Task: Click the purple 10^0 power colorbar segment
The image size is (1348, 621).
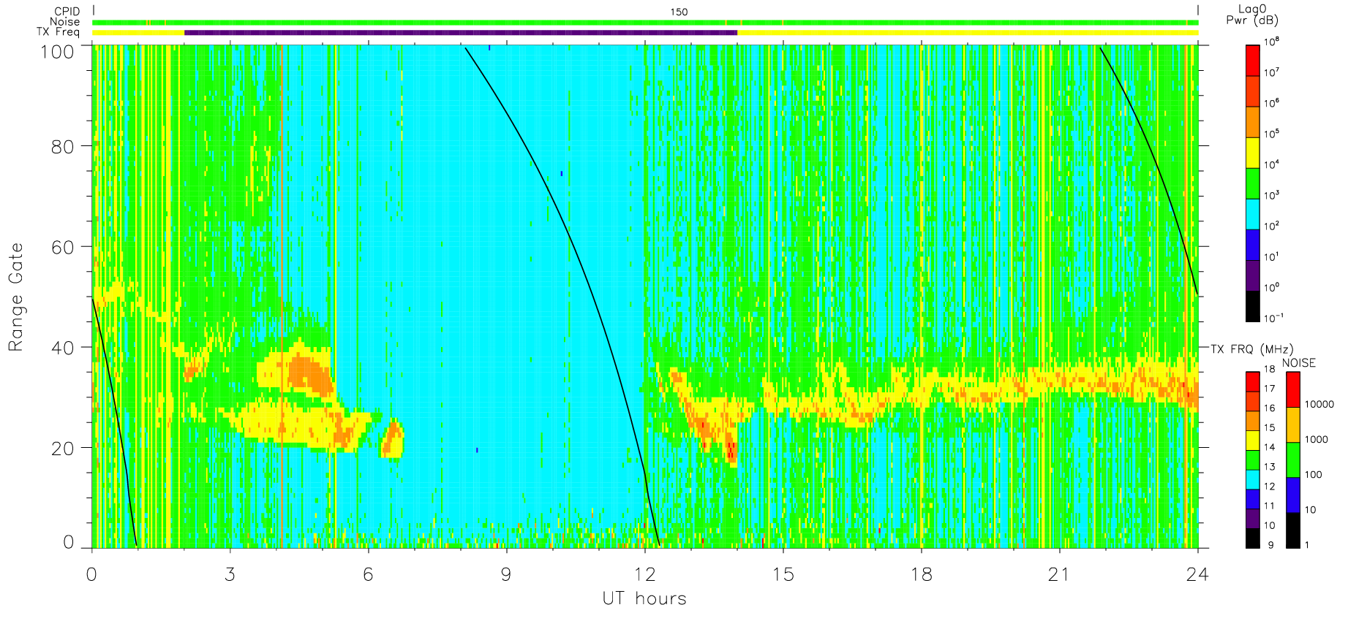Action: (x=1252, y=275)
